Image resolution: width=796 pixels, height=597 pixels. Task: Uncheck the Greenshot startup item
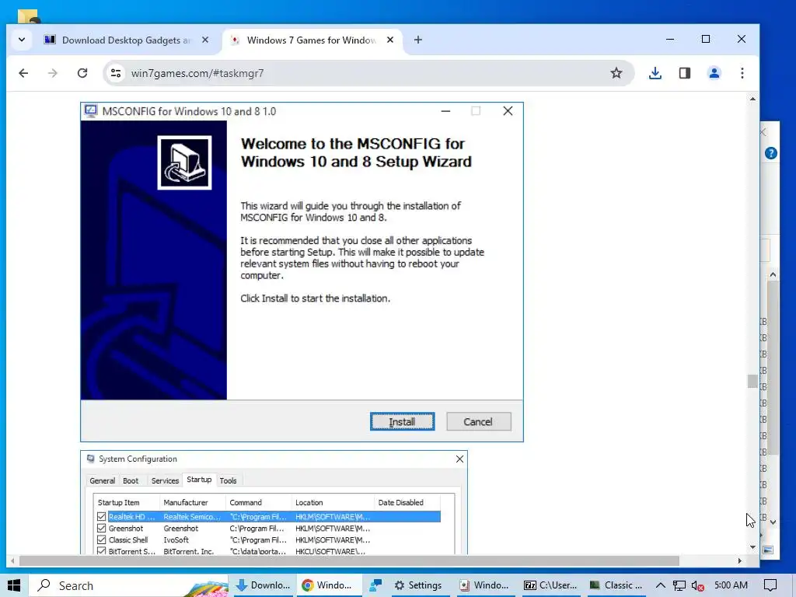(x=101, y=529)
